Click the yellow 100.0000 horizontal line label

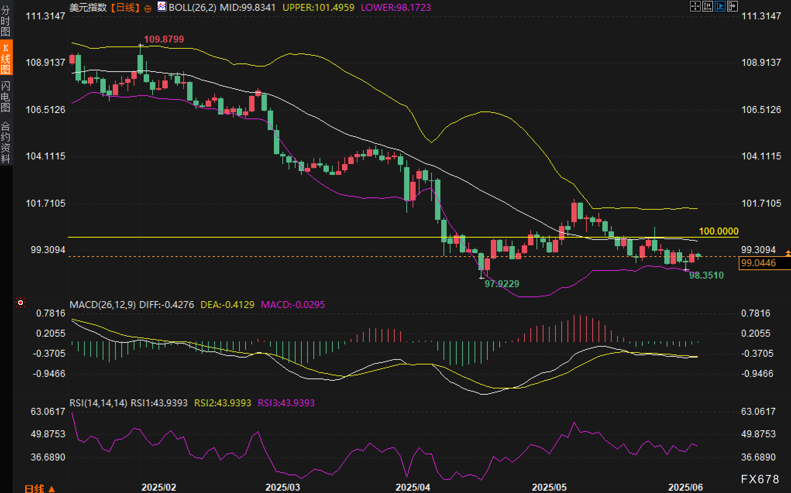(718, 231)
